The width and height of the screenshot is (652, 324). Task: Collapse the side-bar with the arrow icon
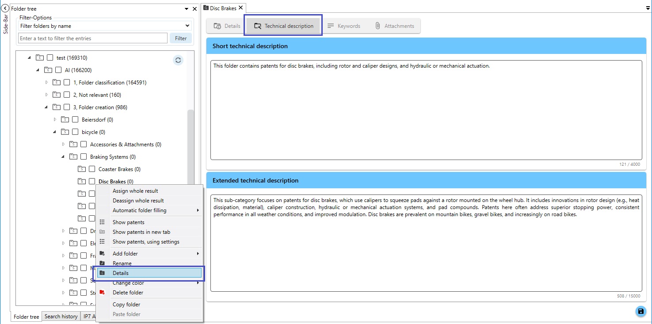[6, 8]
